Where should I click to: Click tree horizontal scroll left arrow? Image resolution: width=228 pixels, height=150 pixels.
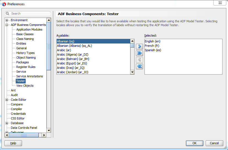click(x=7, y=135)
